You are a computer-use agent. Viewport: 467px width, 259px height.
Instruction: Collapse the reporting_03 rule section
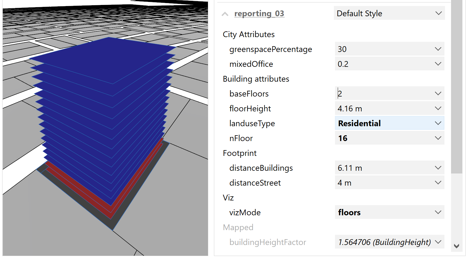point(225,14)
